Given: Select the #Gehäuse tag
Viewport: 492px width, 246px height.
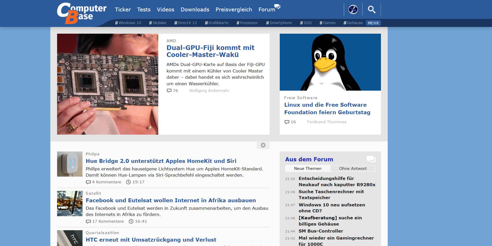Looking at the screenshot, I should 353,23.
